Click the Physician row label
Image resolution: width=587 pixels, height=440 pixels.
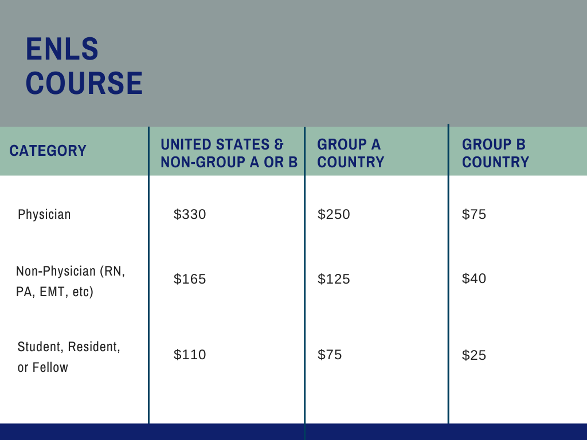[x=44, y=214]
